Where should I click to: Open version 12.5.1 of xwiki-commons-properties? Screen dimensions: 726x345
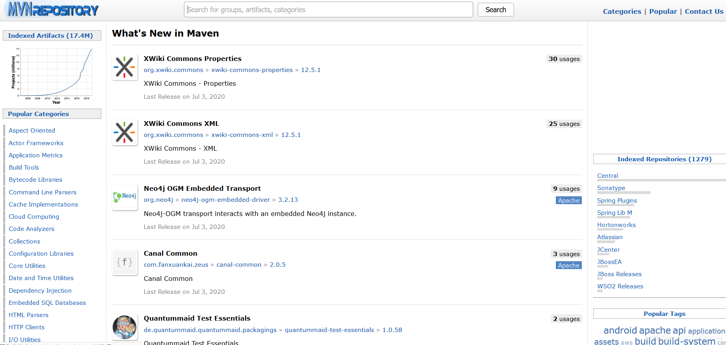click(311, 70)
